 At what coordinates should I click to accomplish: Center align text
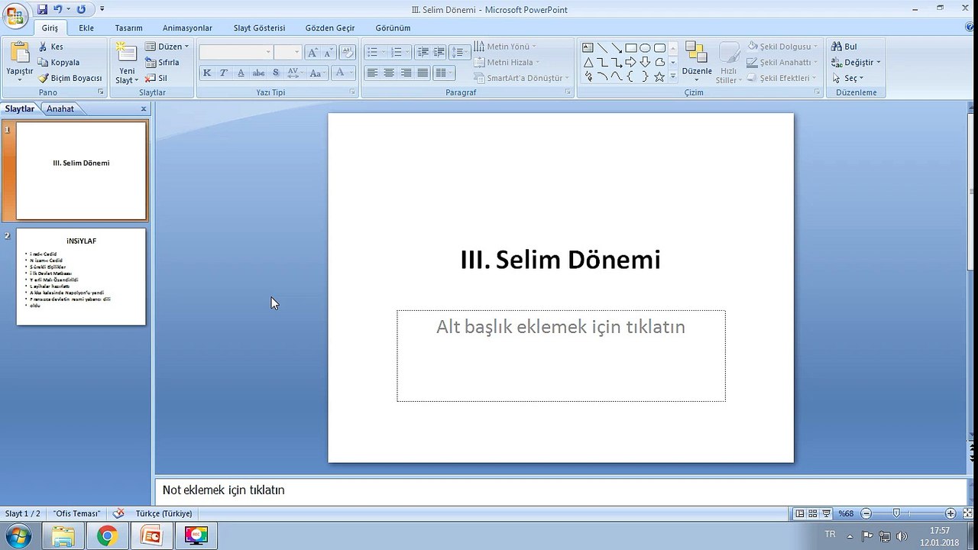[x=389, y=73]
